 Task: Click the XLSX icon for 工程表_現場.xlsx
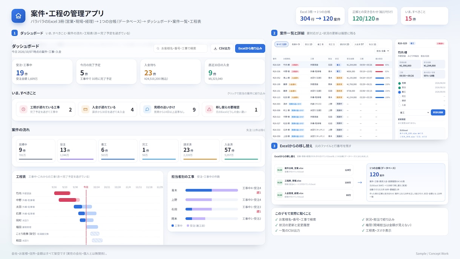tap(280, 182)
